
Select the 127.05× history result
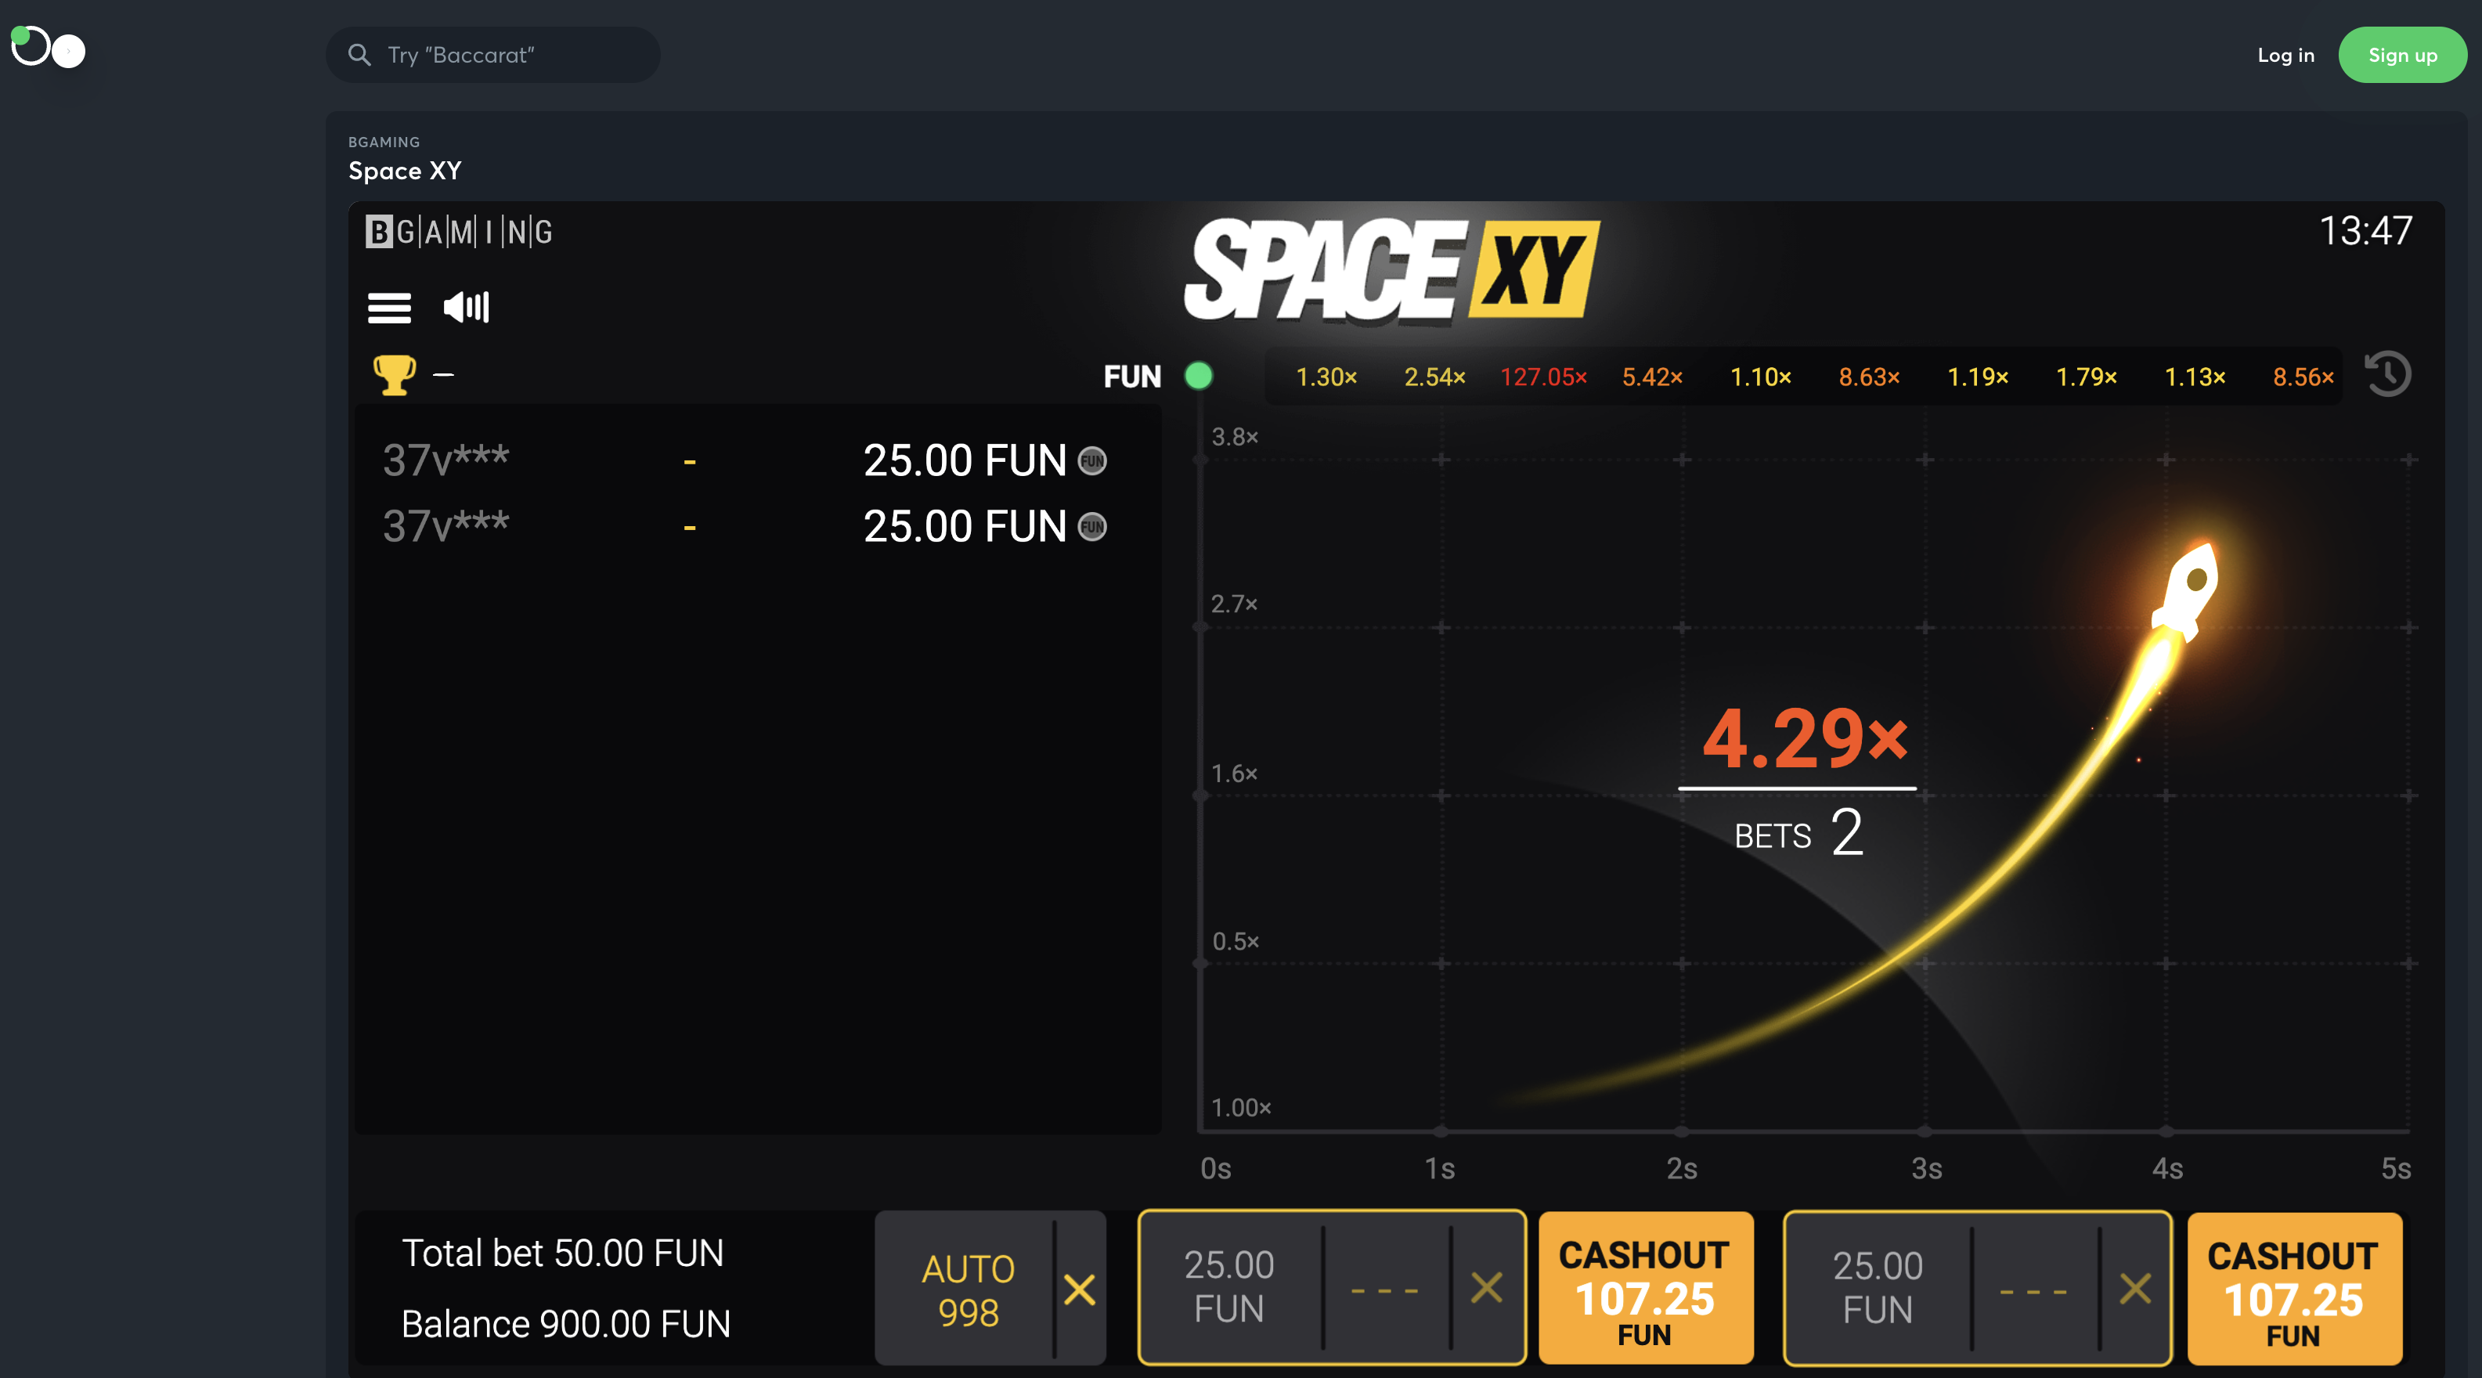click(1542, 377)
